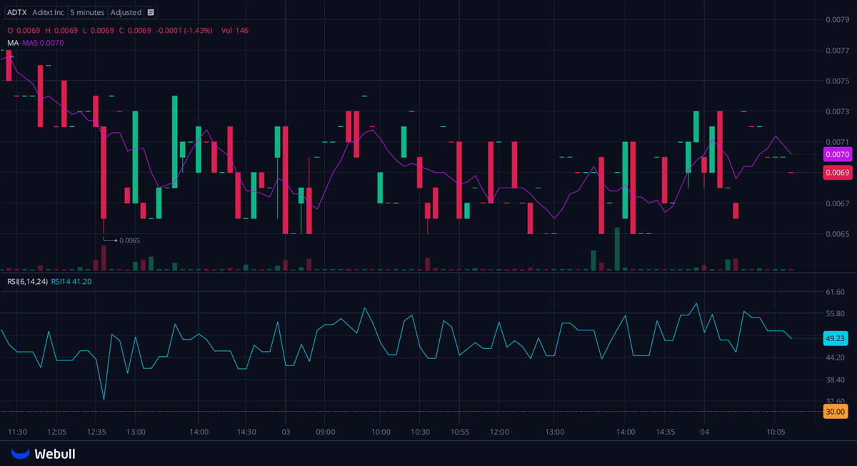
Task: Click the Open price O 0.0069
Action: (x=22, y=30)
